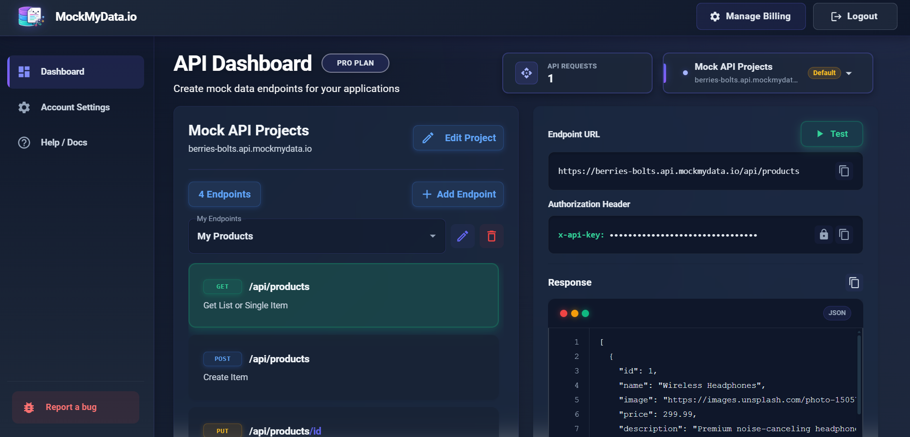Copy the Endpoint URL to clipboard
This screenshot has height=437, width=910.
843,171
